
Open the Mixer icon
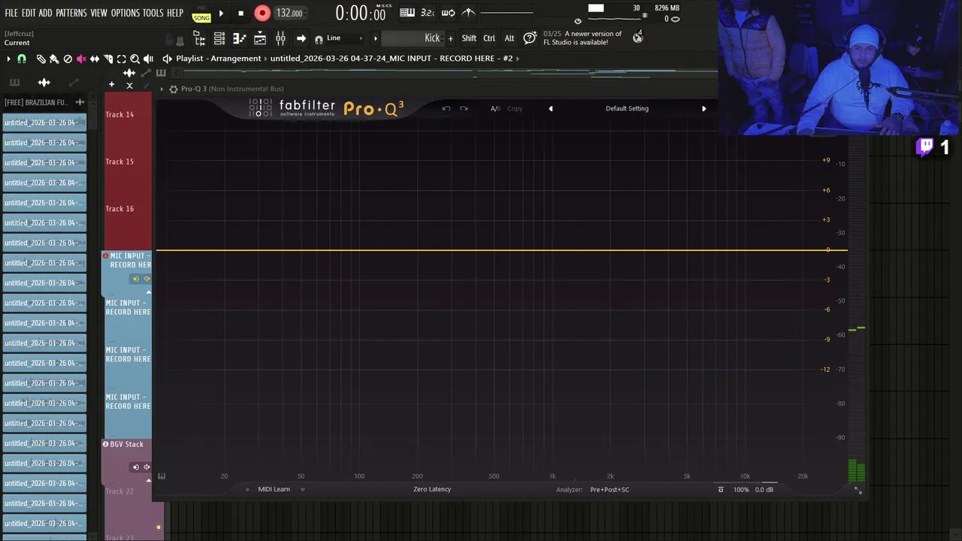point(280,38)
